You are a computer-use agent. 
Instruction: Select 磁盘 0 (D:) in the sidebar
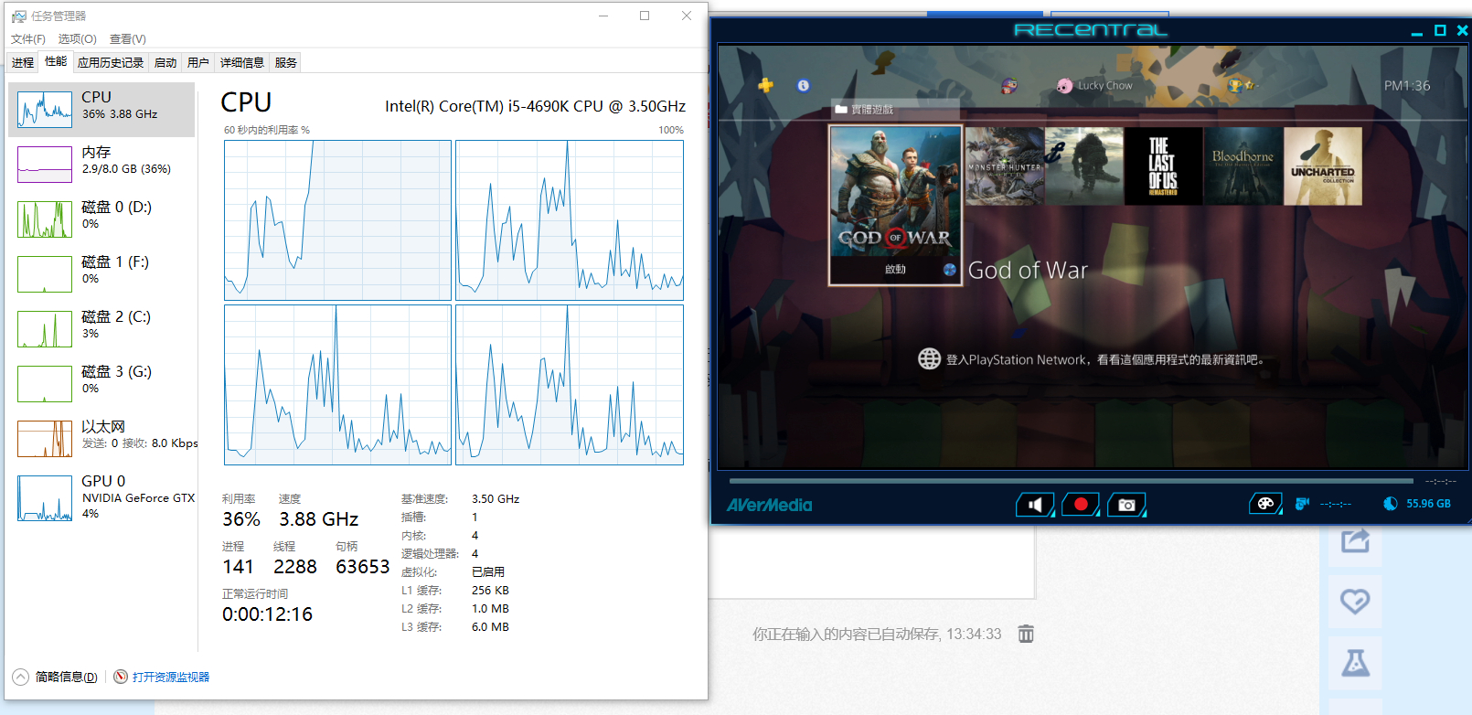coord(101,219)
